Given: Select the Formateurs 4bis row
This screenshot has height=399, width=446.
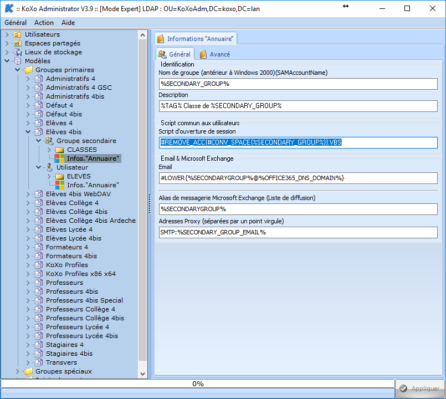Looking at the screenshot, I should click(71, 256).
